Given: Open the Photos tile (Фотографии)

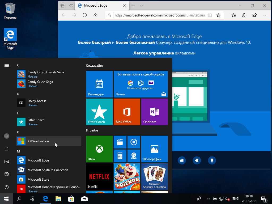Looking at the screenshot, I should click(154, 149).
